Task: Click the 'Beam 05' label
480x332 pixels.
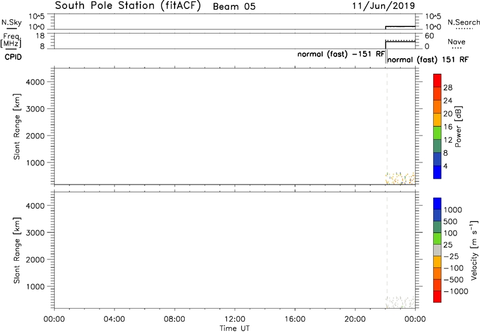Action: tap(234, 7)
